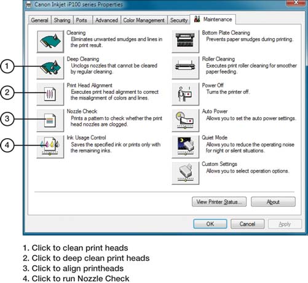Image resolution: width=308 pixels, height=283 pixels.
Task: Start Deep Cleaning via its icon
Action: [x=50, y=68]
